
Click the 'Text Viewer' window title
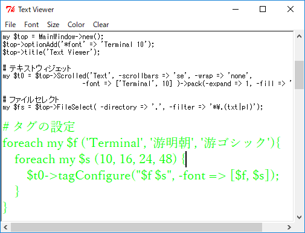tap(36, 10)
